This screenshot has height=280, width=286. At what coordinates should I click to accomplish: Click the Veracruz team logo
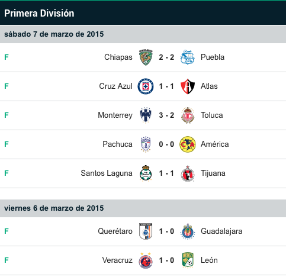point(146,260)
